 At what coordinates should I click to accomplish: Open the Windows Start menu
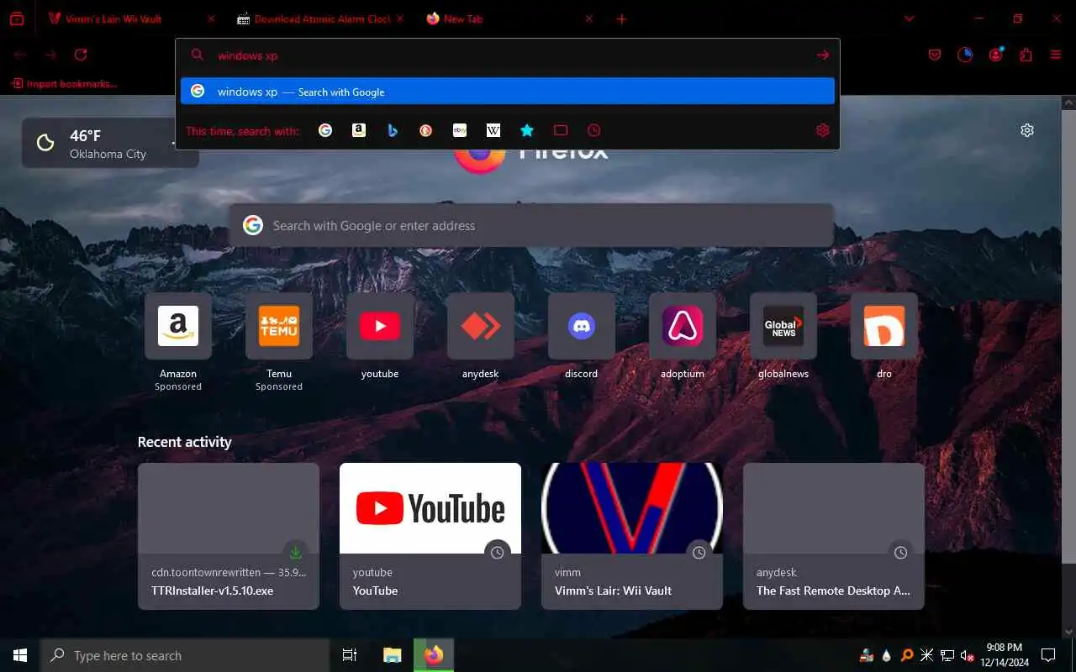pos(20,655)
